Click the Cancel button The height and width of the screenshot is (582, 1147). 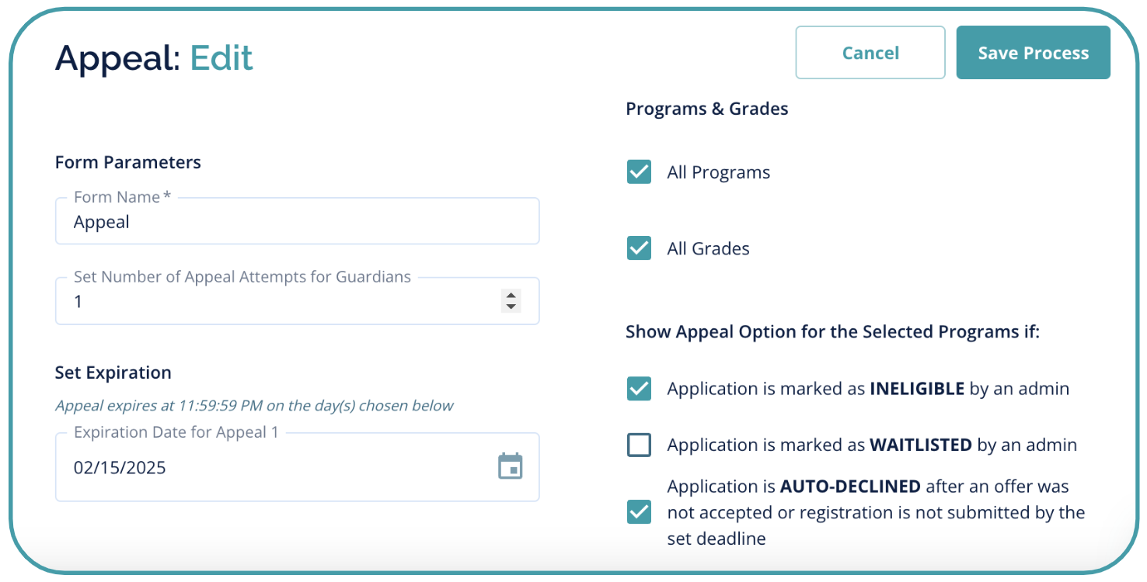pos(870,53)
